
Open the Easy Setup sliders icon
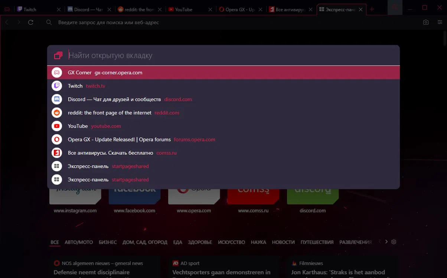pos(440,22)
